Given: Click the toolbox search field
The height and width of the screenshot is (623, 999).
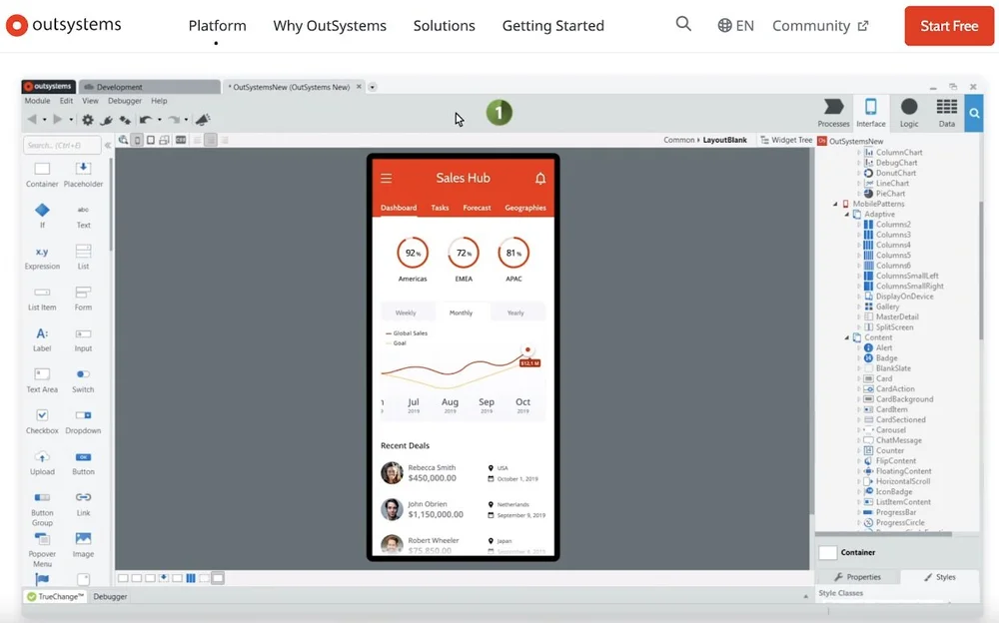Looking at the screenshot, I should [x=62, y=145].
